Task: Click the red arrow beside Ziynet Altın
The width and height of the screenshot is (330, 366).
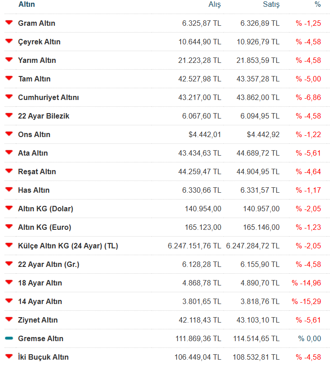Action: [9, 319]
